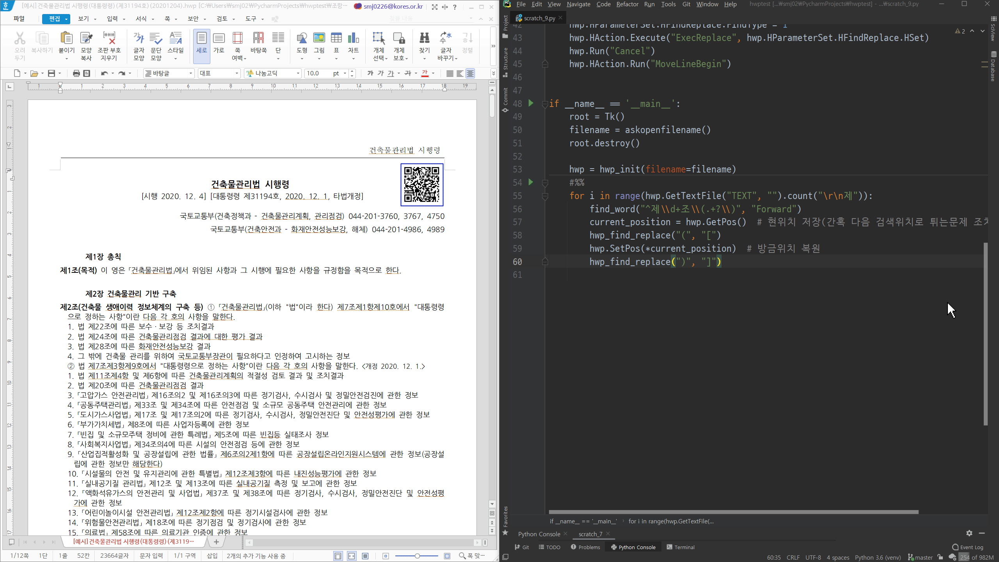999x562 pixels.
Task: Adjust the zoom slider in status bar
Action: (x=417, y=556)
